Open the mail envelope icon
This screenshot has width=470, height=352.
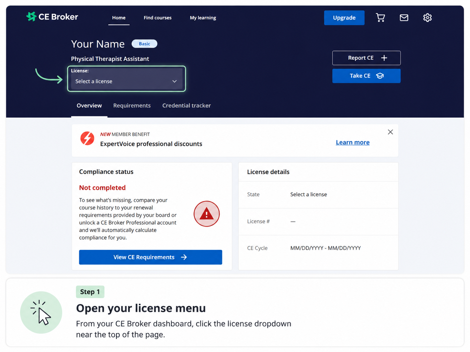click(x=404, y=18)
